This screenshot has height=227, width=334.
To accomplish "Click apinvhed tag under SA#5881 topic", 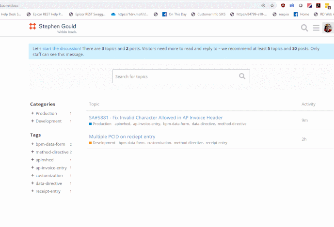I will coord(122,124).
